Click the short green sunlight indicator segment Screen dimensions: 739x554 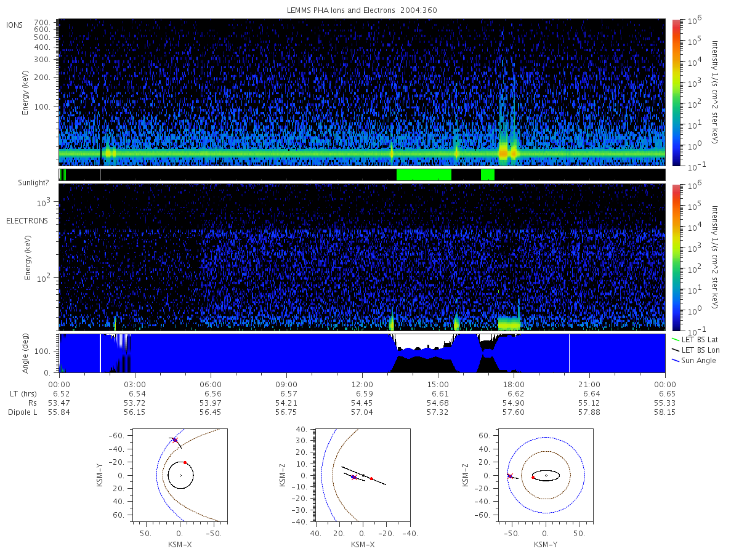488,175
